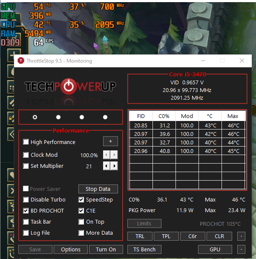The image size is (256, 259).
Task: Click the Max column header
Action: 233,116
